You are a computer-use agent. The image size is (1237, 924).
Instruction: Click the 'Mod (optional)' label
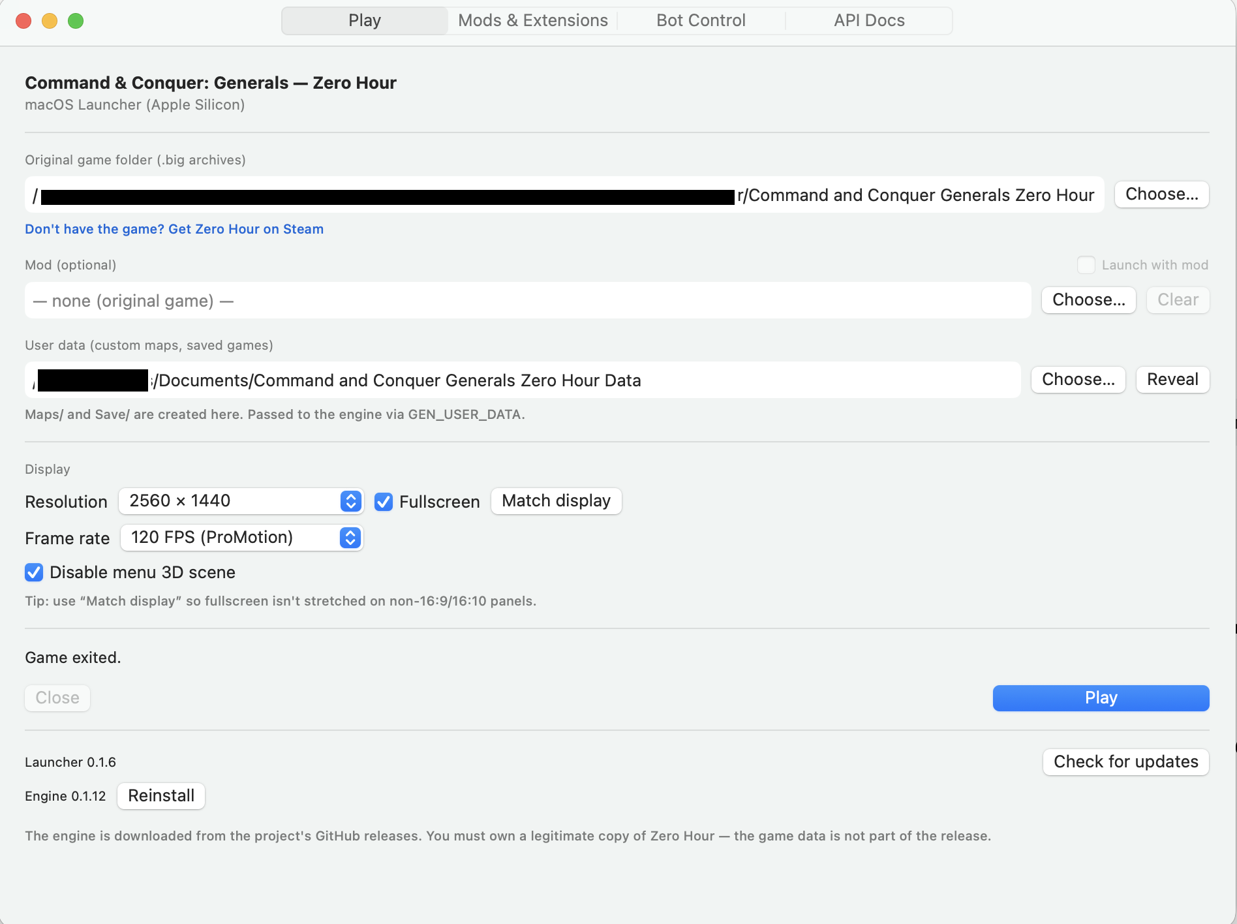(x=70, y=265)
